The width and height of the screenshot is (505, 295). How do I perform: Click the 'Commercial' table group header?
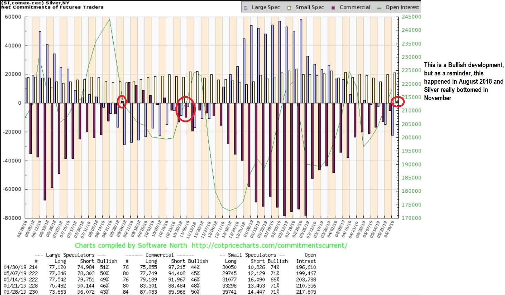coord(159,255)
